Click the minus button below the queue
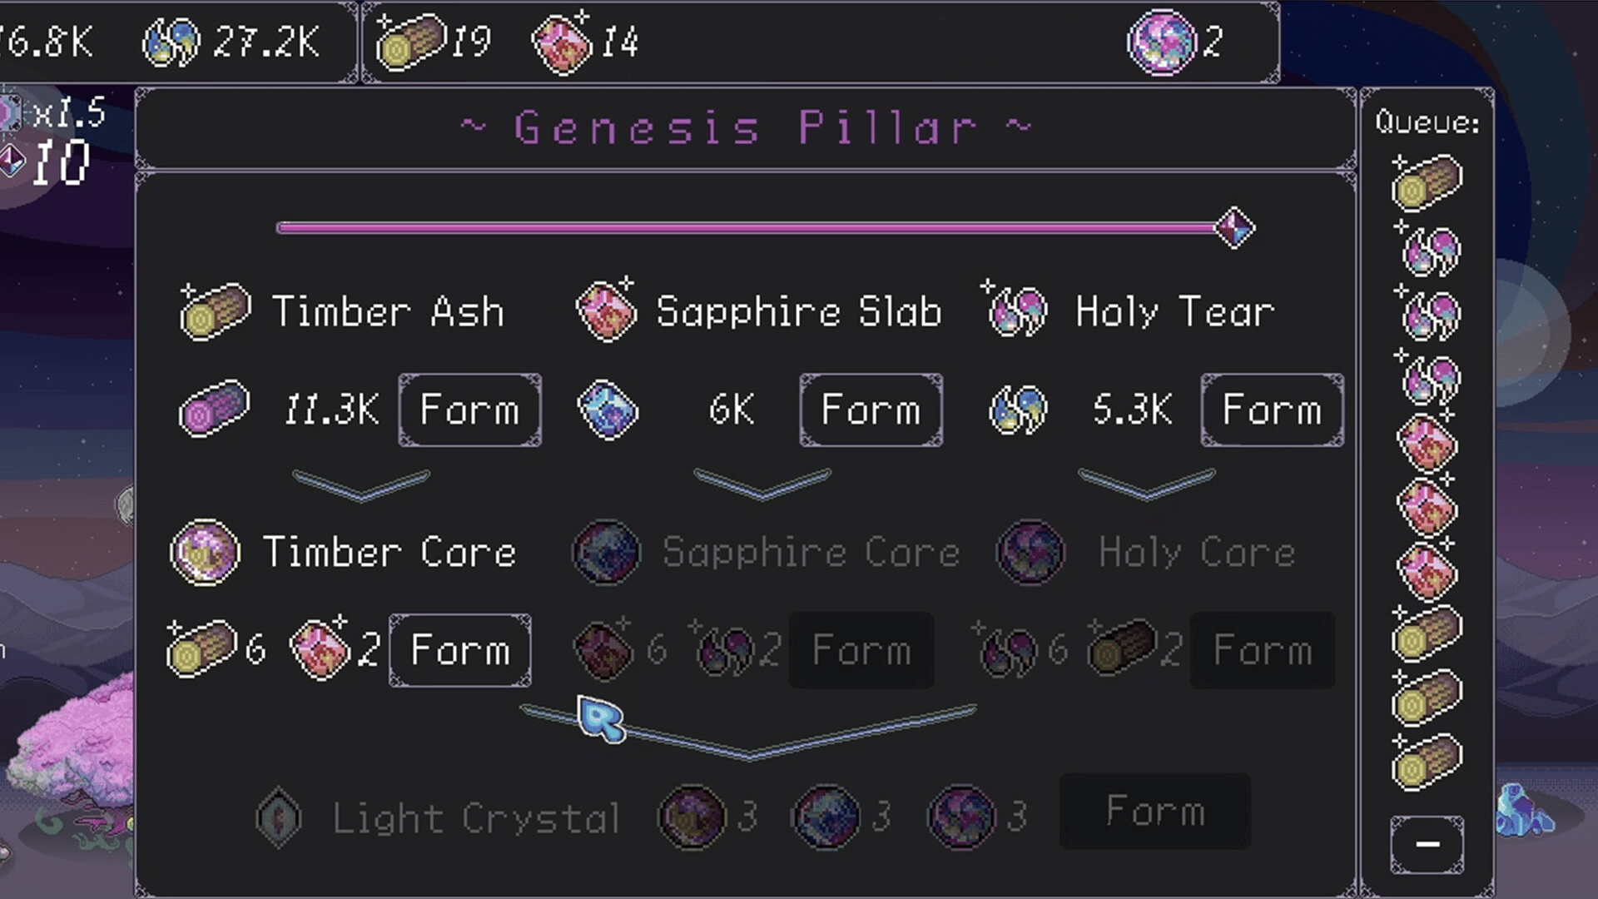1598x899 pixels. click(1427, 844)
